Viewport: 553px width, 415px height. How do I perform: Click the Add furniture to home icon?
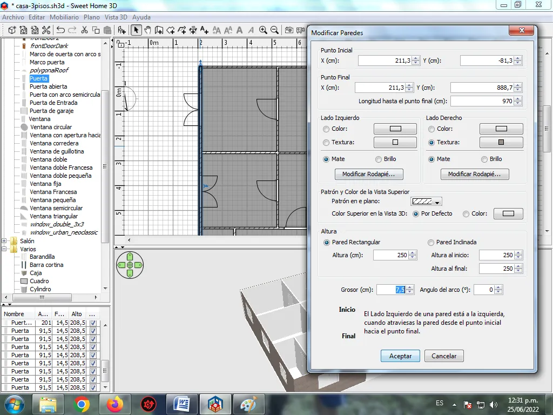point(122,30)
